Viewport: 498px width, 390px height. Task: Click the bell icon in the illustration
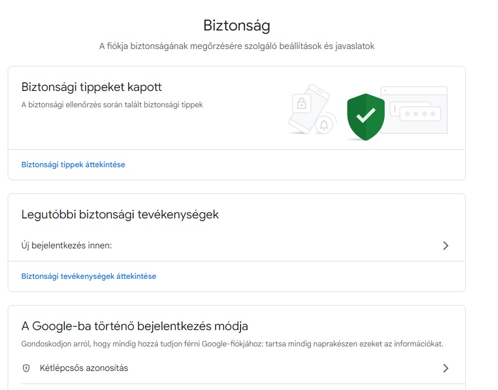tap(325, 126)
